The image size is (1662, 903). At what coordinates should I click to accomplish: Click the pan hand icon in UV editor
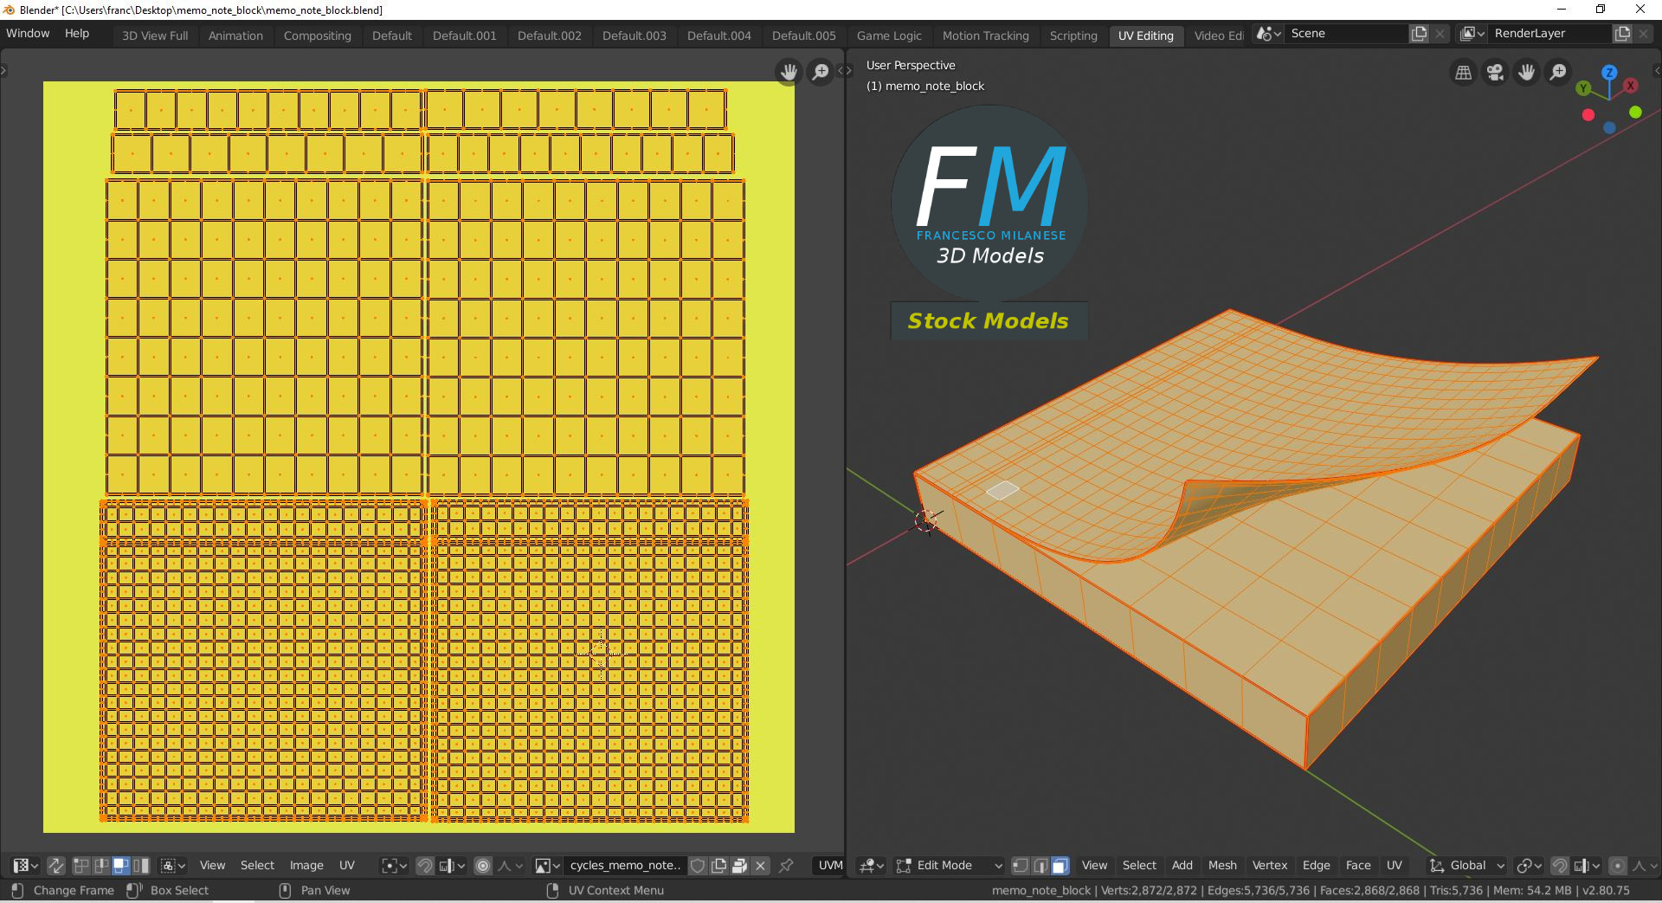(x=789, y=72)
